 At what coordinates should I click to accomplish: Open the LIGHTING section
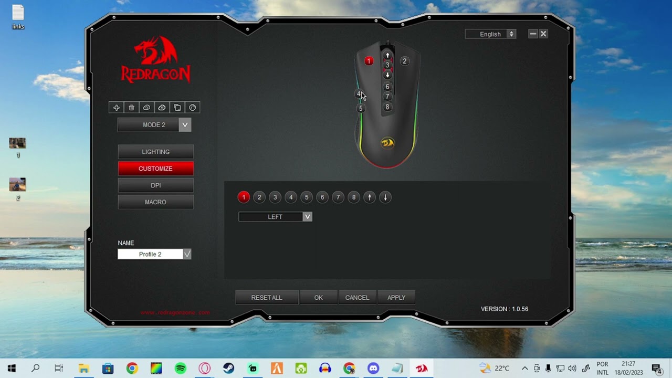tap(155, 152)
